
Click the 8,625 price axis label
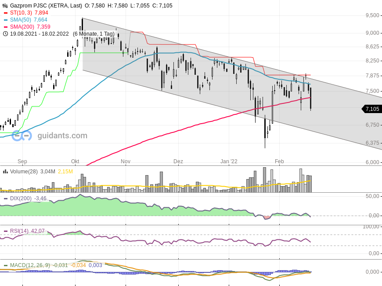coord(372,47)
